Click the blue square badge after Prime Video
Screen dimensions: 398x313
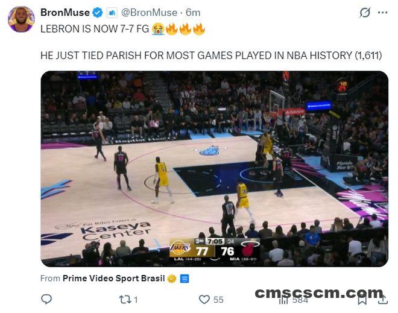tap(185, 279)
